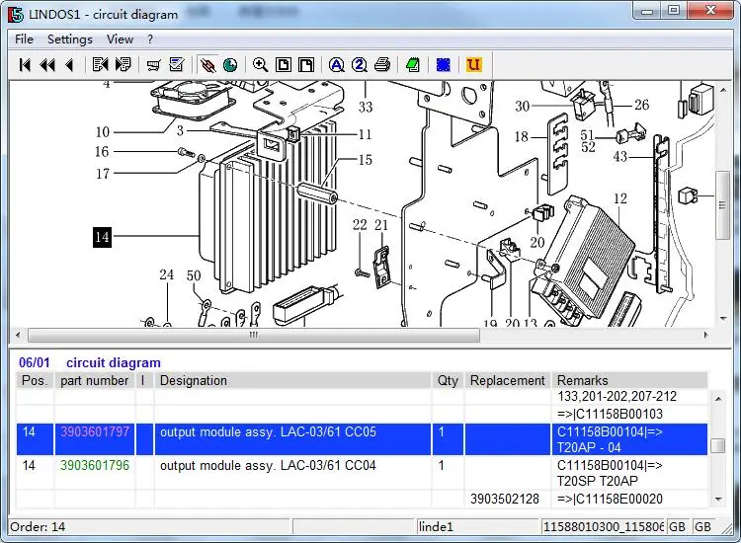
Task: Click the Designation column header
Action: coord(292,380)
